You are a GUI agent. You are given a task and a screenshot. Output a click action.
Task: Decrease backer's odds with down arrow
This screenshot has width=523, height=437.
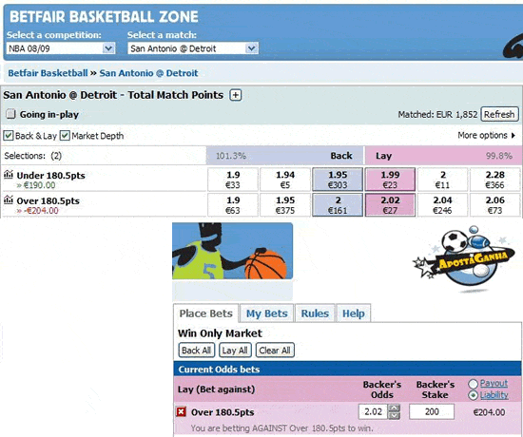click(x=394, y=415)
